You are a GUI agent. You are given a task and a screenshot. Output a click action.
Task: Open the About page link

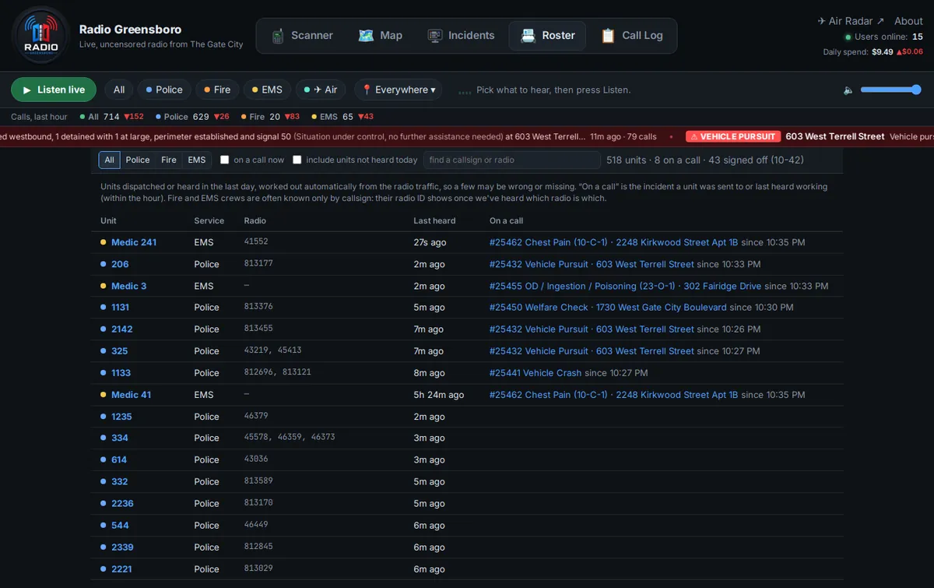pos(908,21)
